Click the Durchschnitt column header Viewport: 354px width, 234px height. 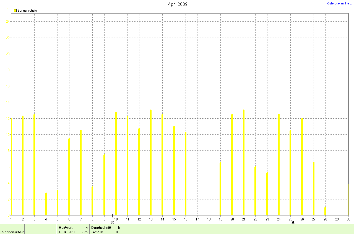101,227
